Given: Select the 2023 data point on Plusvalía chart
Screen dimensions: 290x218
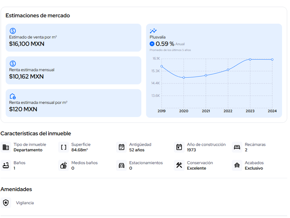Looking at the screenshot, I should pyautogui.click(x=250, y=60).
